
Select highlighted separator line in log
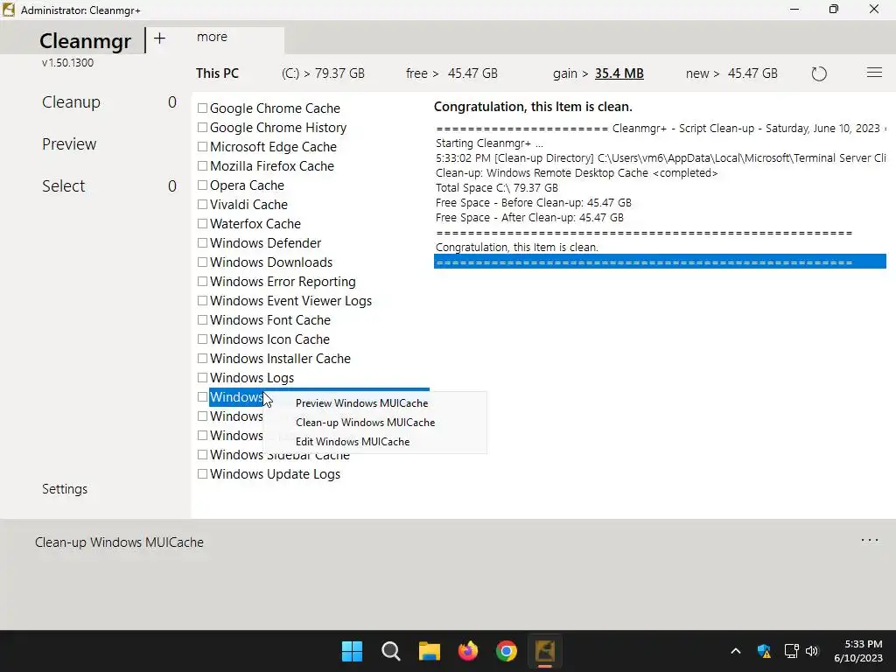tap(660, 262)
